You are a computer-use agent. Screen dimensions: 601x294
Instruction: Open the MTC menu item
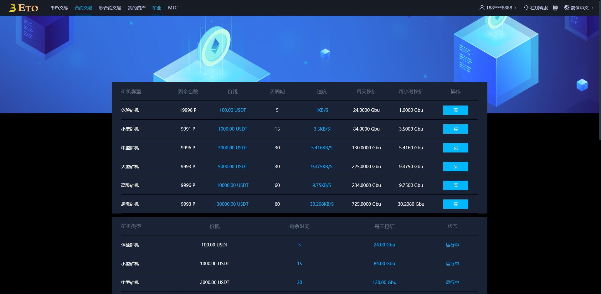point(172,8)
